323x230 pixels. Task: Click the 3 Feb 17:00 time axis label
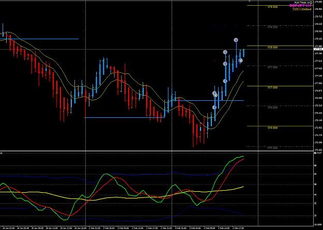tap(239, 228)
